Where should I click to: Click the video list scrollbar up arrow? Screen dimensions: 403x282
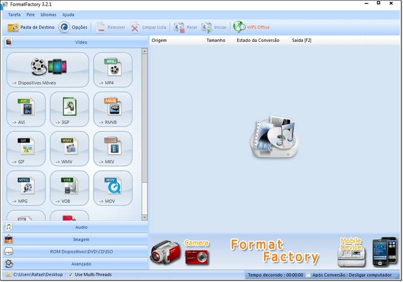click(x=144, y=51)
